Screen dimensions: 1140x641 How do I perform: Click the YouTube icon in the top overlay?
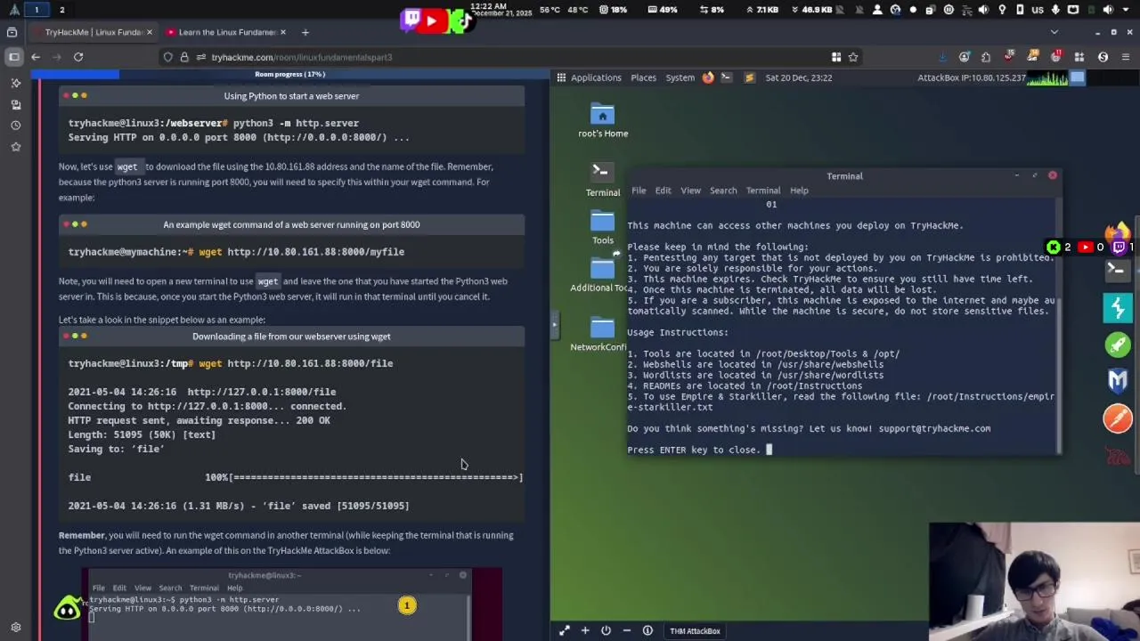pos(431,20)
